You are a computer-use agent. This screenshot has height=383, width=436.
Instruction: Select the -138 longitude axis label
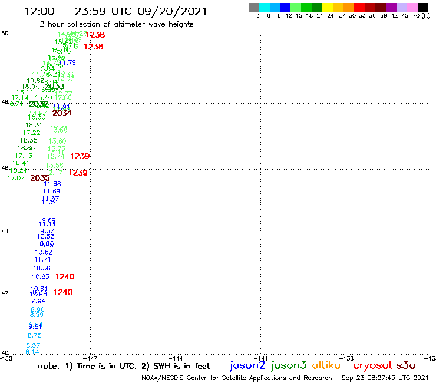point(346,358)
